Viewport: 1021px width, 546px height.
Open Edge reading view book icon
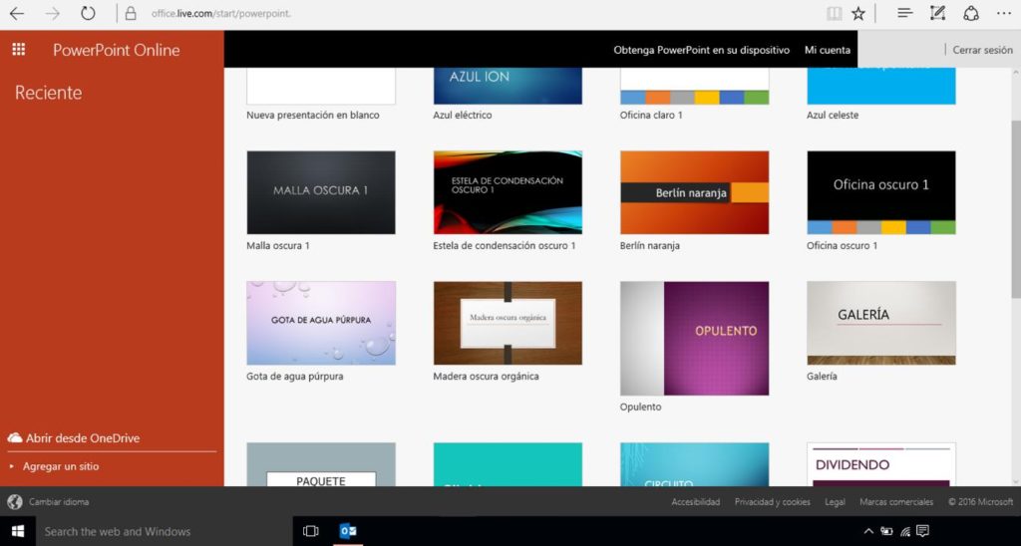tap(834, 14)
